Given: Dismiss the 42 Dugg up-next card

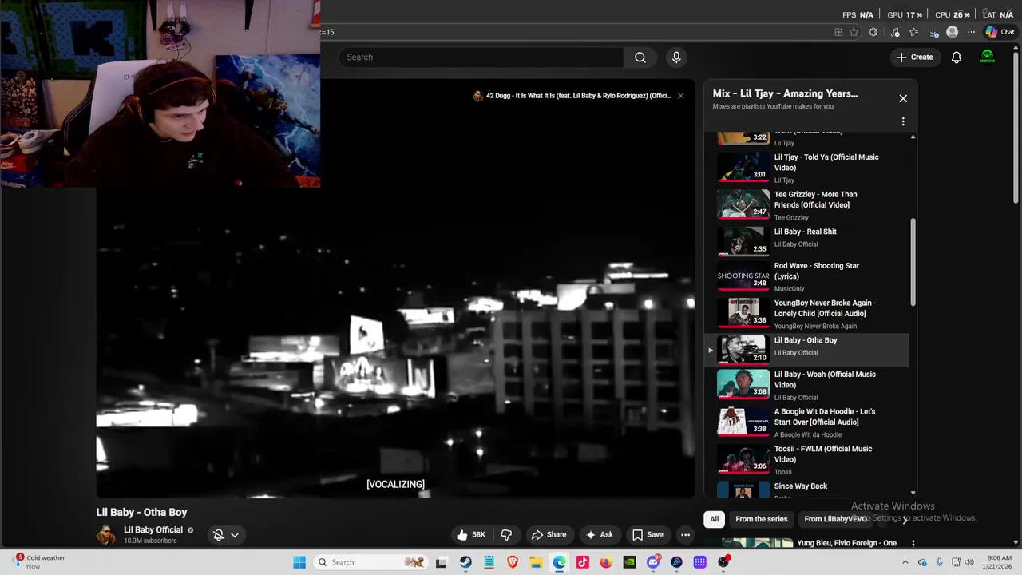Looking at the screenshot, I should 680,96.
